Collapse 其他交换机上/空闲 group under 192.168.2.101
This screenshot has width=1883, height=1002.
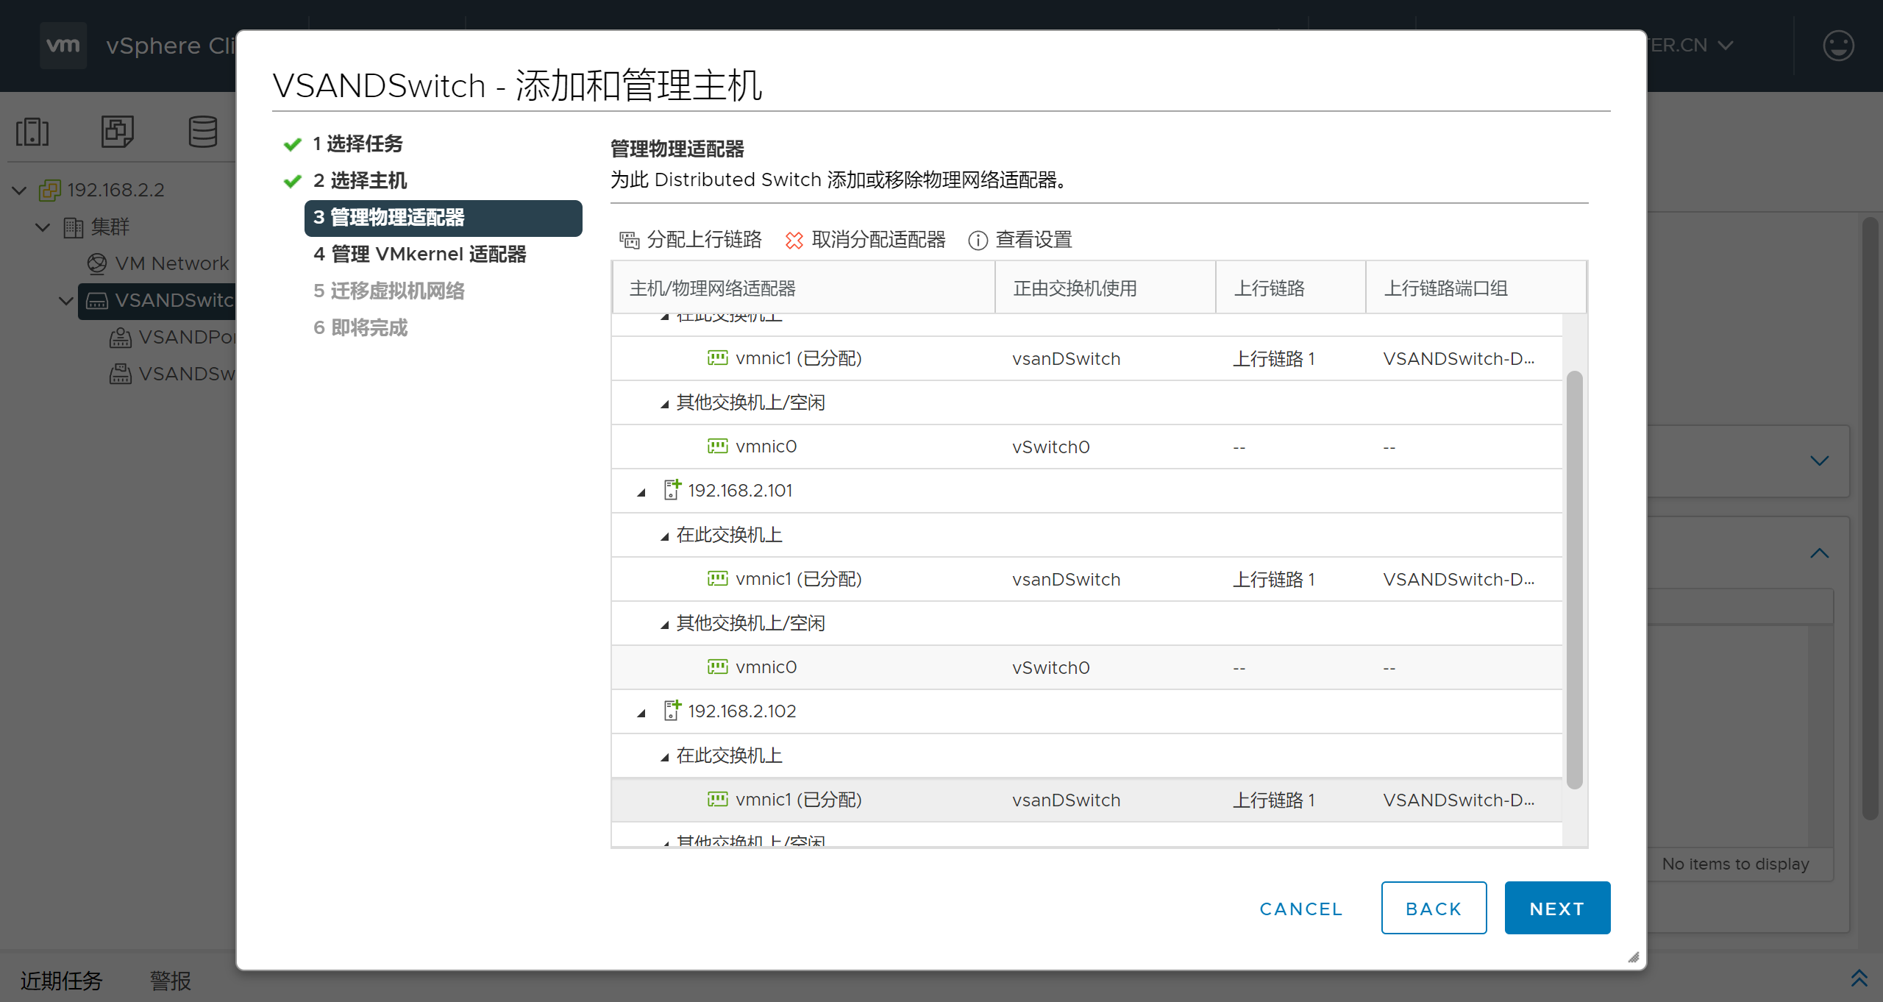pyautogui.click(x=665, y=624)
